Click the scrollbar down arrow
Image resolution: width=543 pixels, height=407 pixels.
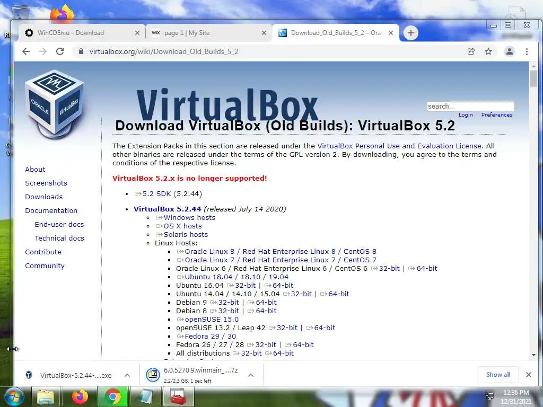(x=533, y=355)
